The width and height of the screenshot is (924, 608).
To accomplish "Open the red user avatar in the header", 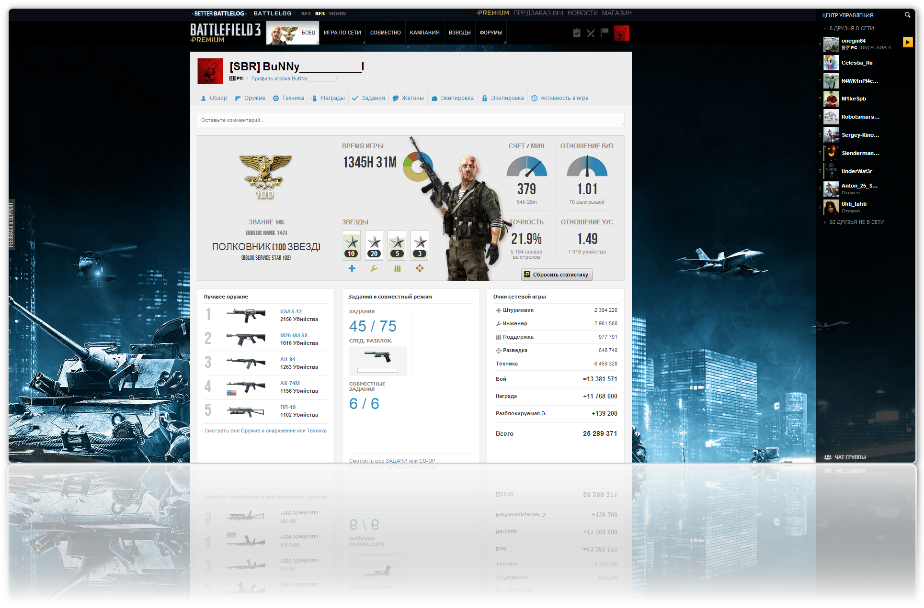I will (x=622, y=33).
